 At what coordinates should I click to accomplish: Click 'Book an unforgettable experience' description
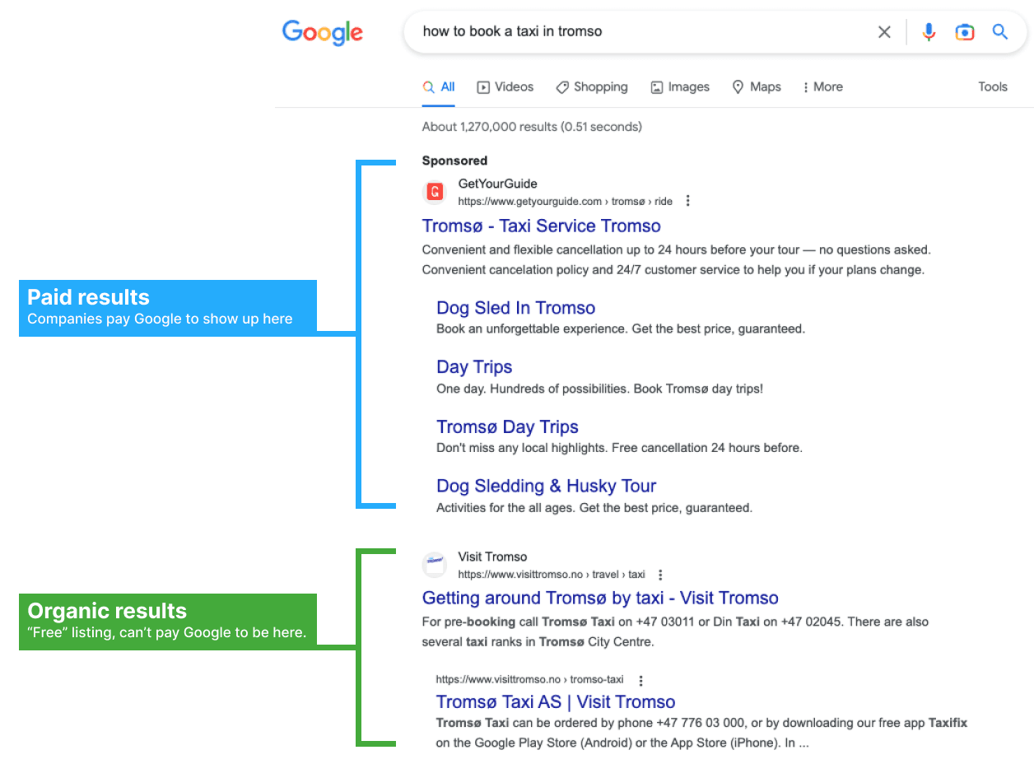(621, 328)
